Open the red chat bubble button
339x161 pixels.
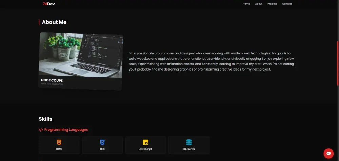point(328,154)
